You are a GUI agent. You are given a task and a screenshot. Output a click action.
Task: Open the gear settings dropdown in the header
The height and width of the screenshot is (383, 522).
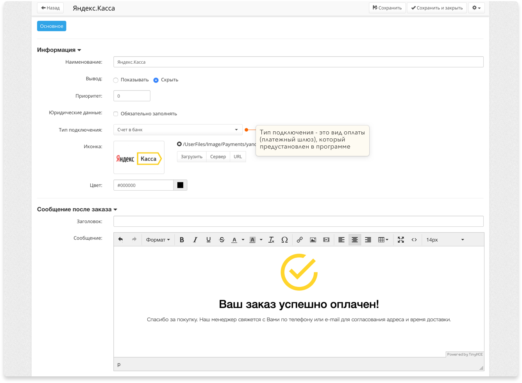tap(476, 8)
